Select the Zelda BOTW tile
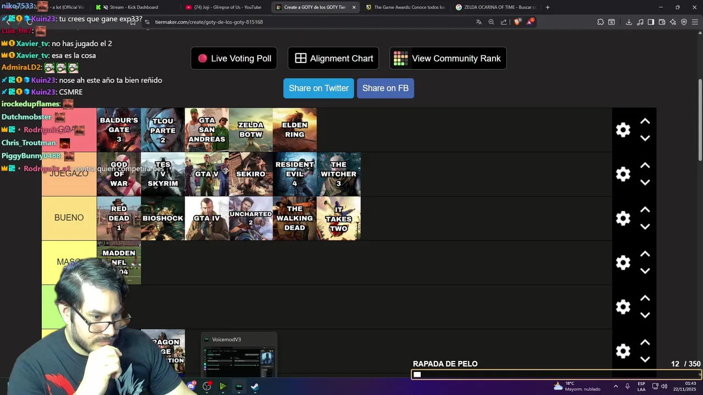 (x=250, y=130)
